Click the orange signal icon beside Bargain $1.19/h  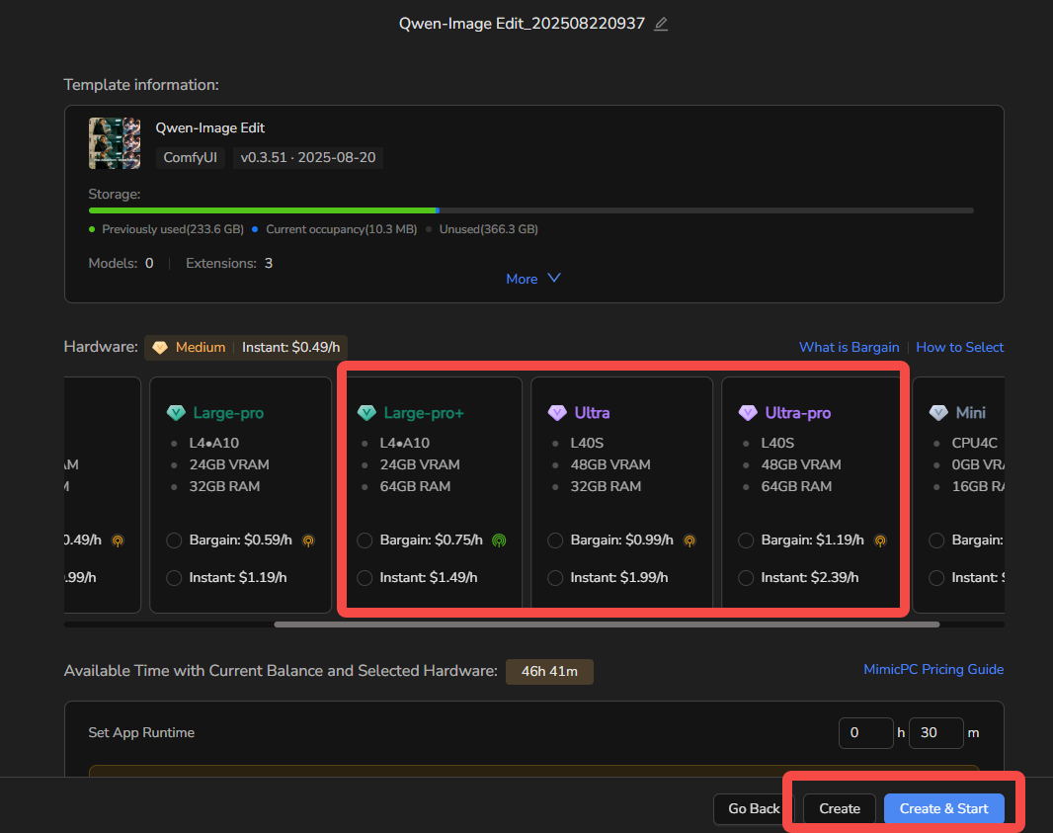pyautogui.click(x=880, y=541)
